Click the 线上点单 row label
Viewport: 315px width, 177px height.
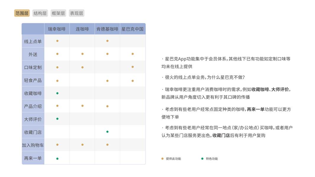[x=33, y=41]
